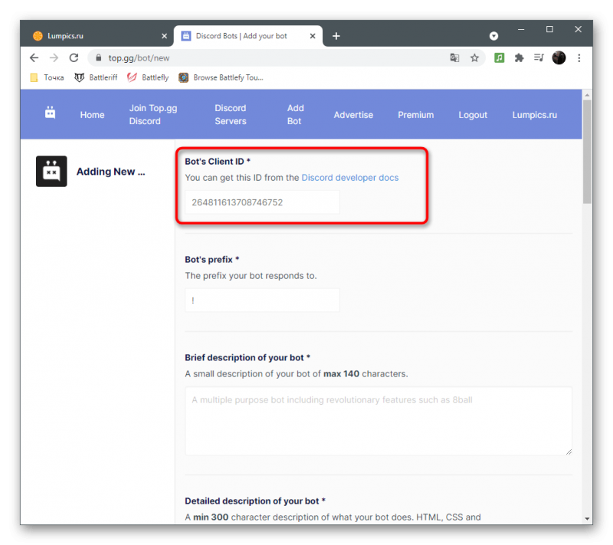Click the page scrollbar thumb
613x545 pixels.
pyautogui.click(x=587, y=152)
